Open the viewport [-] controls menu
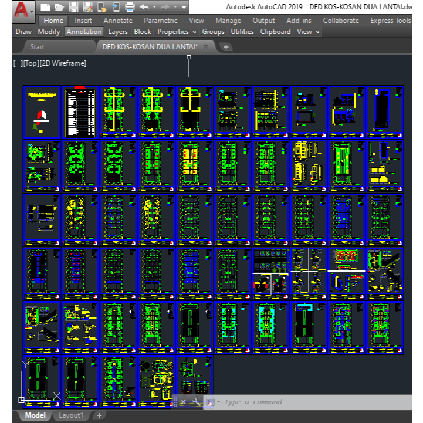Image resolution: width=423 pixels, height=423 pixels. point(18,63)
